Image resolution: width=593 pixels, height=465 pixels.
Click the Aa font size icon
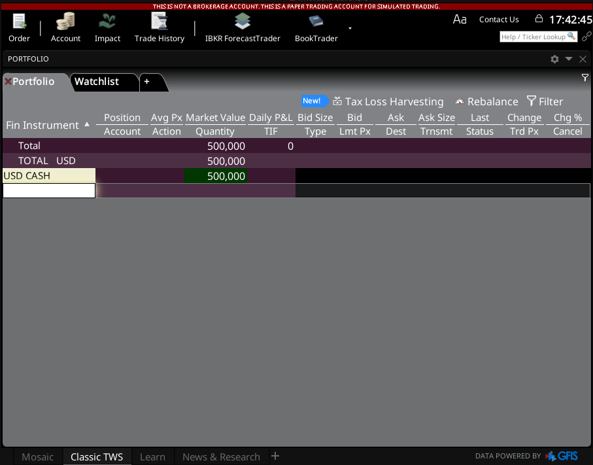pos(460,20)
